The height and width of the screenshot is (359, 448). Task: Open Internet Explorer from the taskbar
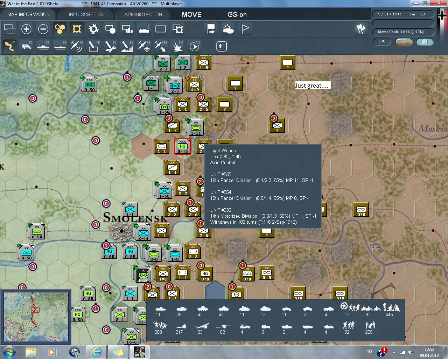pos(96,352)
